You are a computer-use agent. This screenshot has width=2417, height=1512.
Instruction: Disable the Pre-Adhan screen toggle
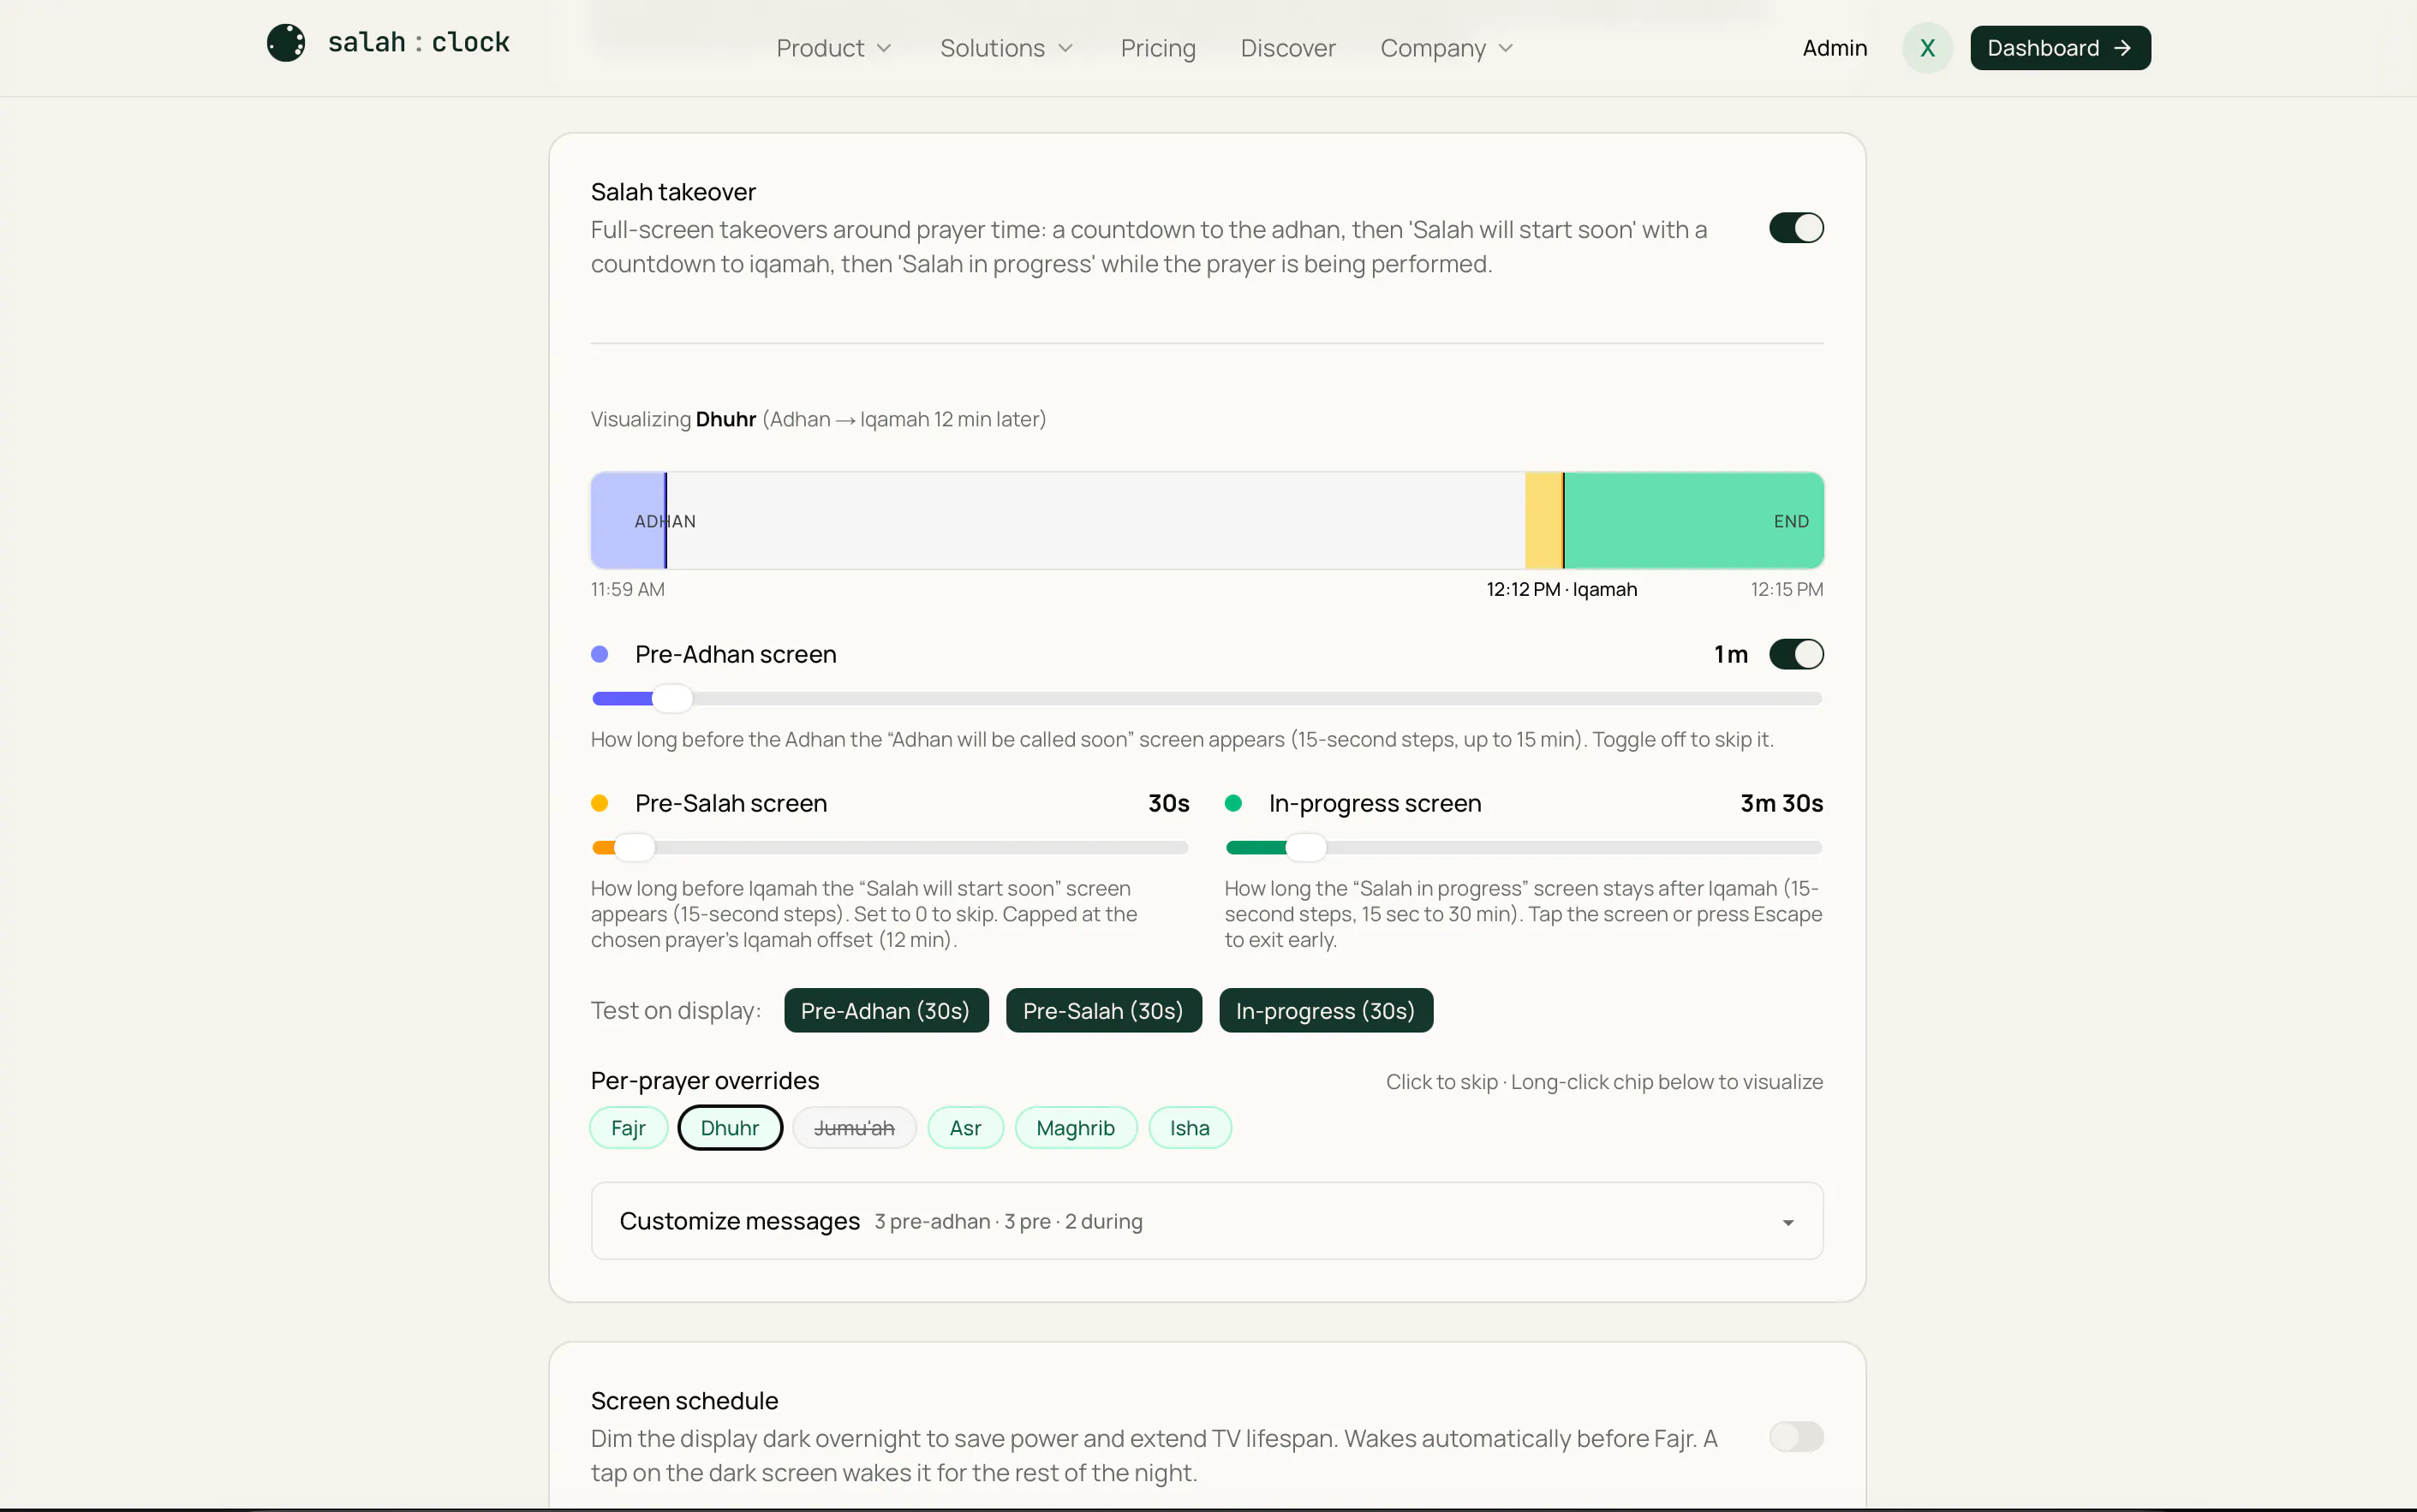[x=1797, y=654]
